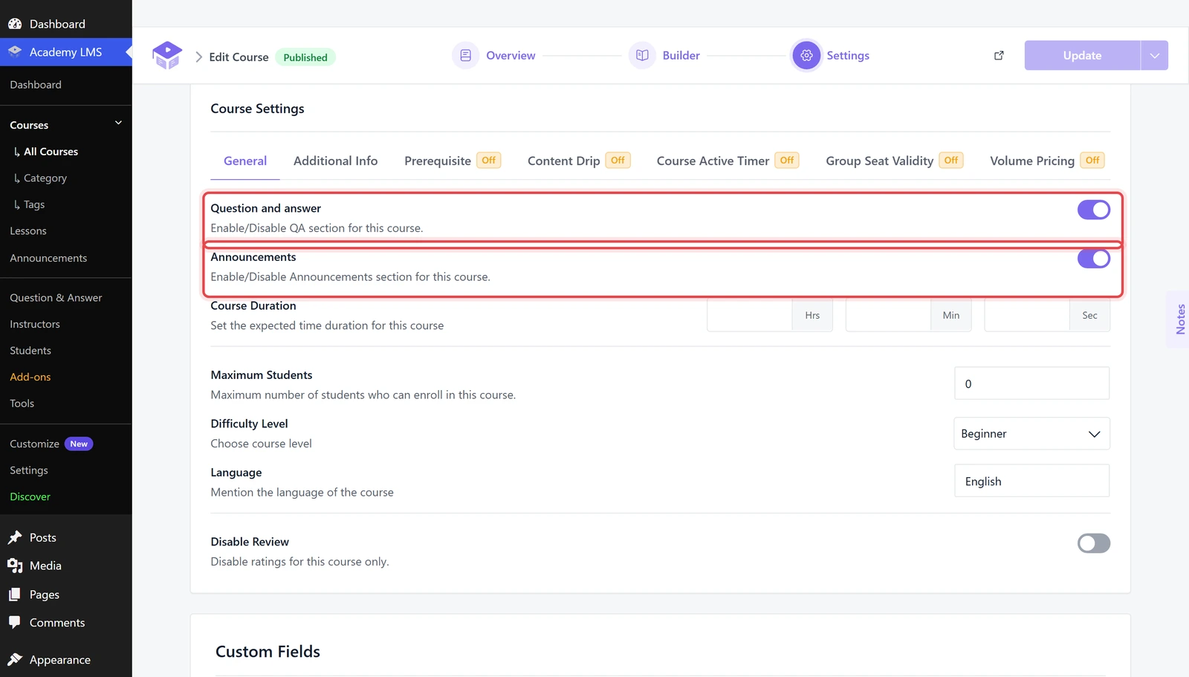Click the Appearance brush icon
The image size is (1189, 677).
pos(15,659)
